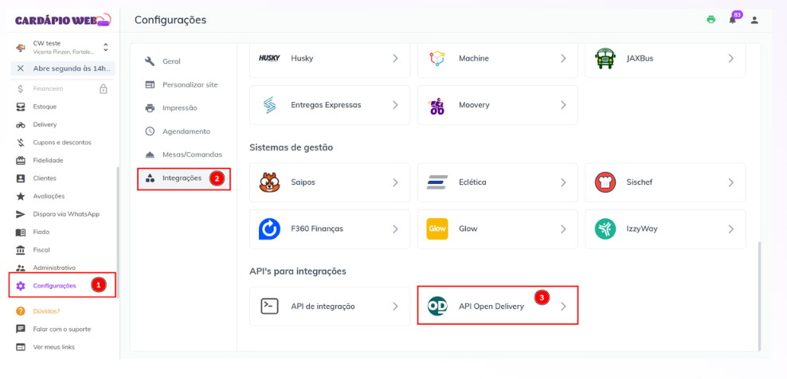Dismiss the 'Abre segunda às 14h' notice X
Image resolution: width=787 pixels, height=379 pixels.
coord(20,68)
